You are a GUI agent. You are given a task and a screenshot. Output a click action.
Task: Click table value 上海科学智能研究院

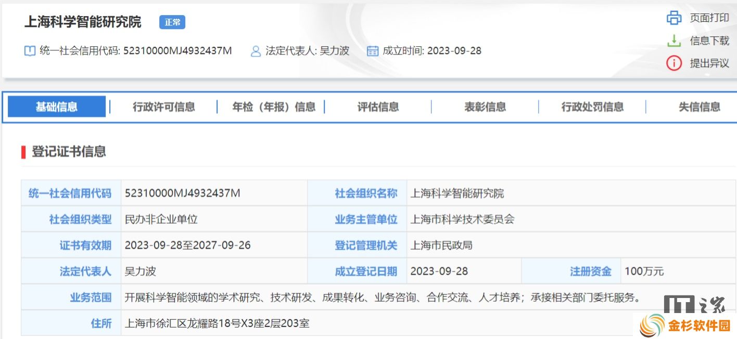[458, 193]
